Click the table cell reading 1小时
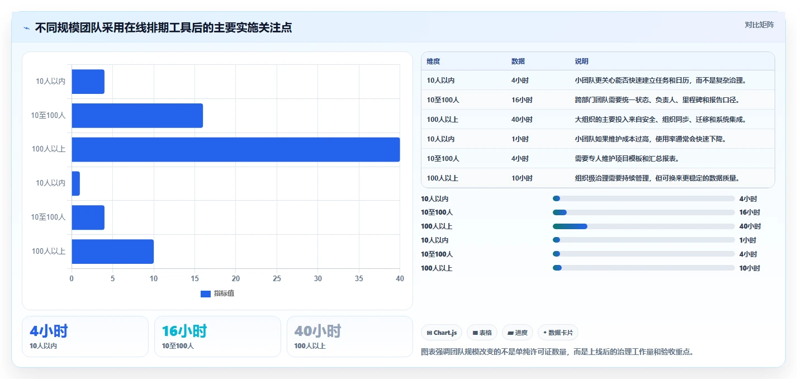This screenshot has width=797, height=379. pyautogui.click(x=520, y=139)
